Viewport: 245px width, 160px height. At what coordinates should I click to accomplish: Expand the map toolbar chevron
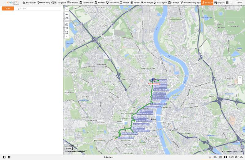click(x=66, y=36)
